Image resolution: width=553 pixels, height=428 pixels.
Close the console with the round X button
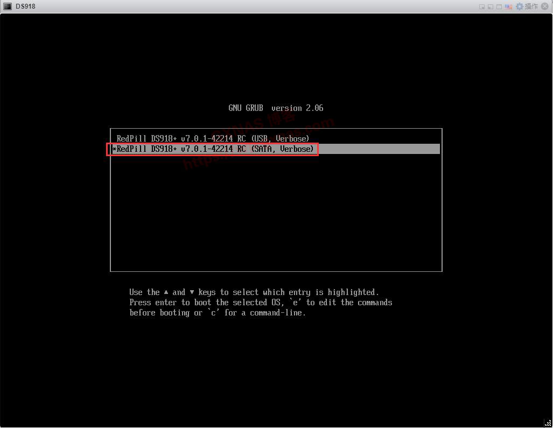[545, 6]
